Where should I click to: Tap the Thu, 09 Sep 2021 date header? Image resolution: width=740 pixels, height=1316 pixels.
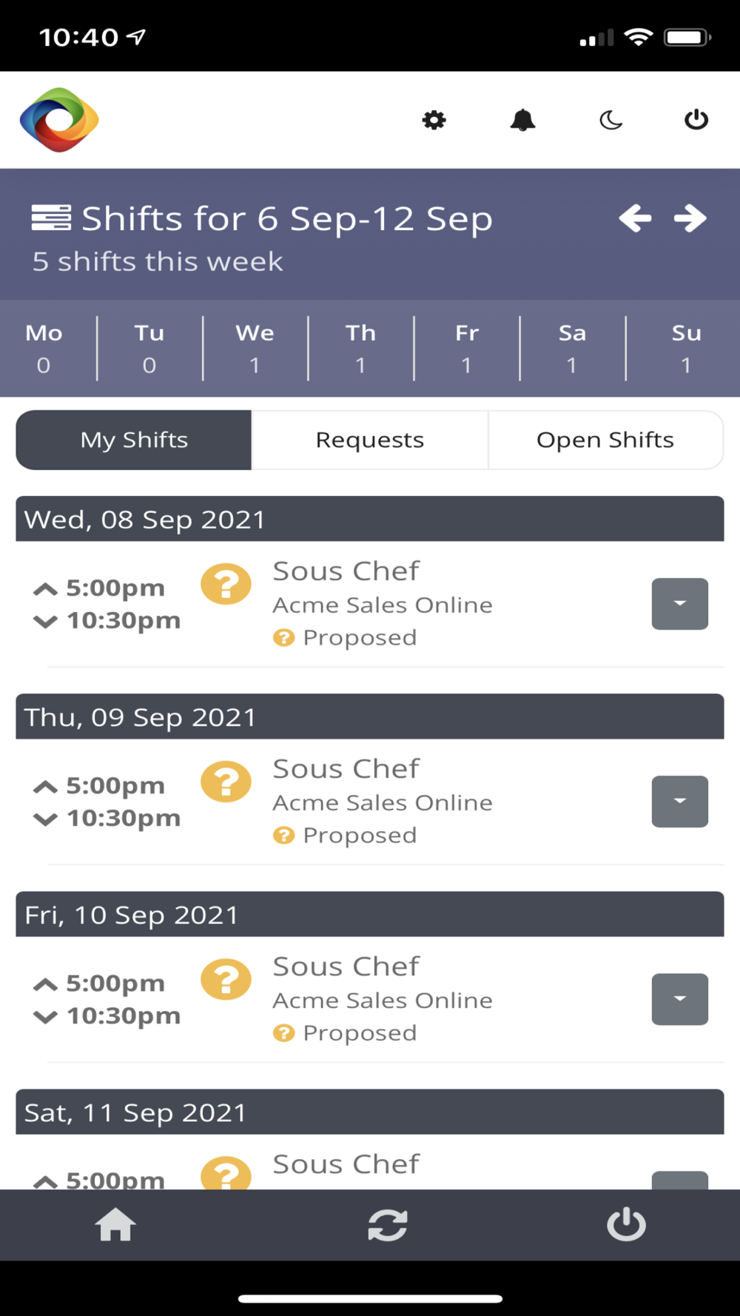pos(370,716)
